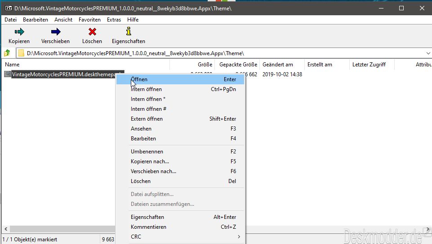Open the Hilfe menu
The width and height of the screenshot is (432, 244).
pos(133,20)
